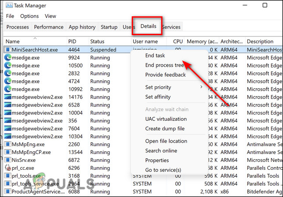Sort by PID column header
Image resolution: width=283 pixels, height=197 pixels.
point(78,41)
